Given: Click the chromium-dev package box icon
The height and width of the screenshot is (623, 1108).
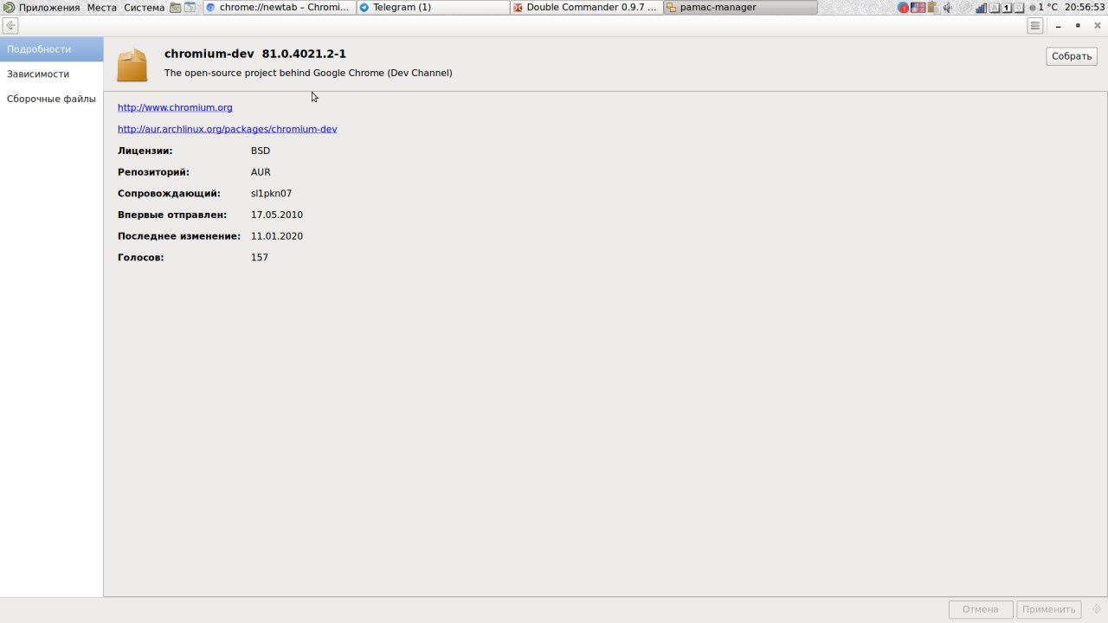Looking at the screenshot, I should pos(132,65).
